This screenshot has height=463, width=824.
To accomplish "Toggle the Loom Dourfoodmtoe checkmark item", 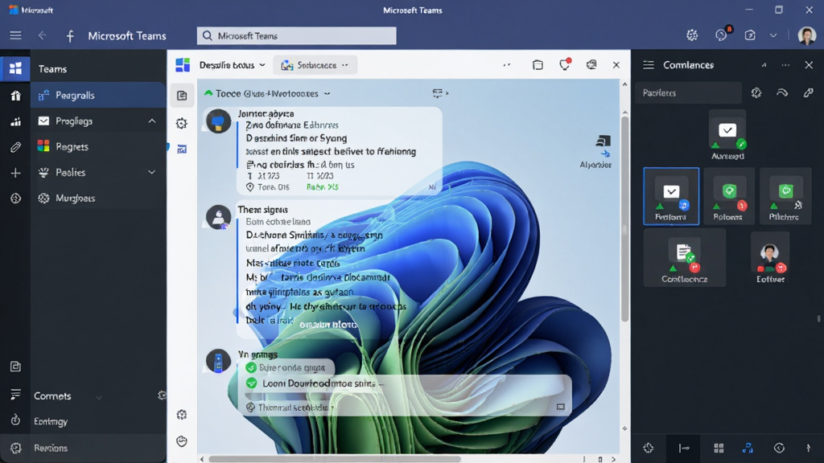I will (251, 383).
